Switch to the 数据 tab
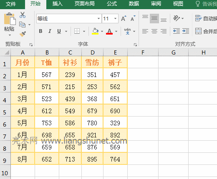This screenshot has height=179, width=217. [134, 4]
